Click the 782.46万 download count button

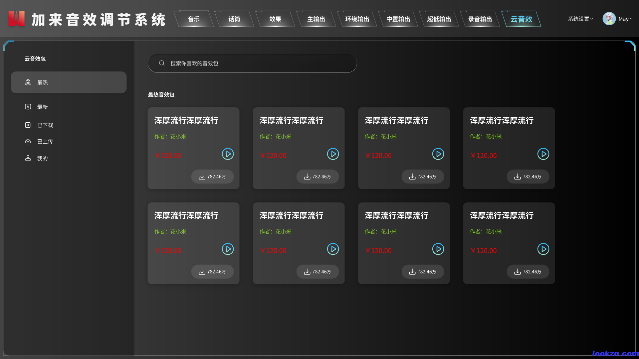tap(212, 177)
